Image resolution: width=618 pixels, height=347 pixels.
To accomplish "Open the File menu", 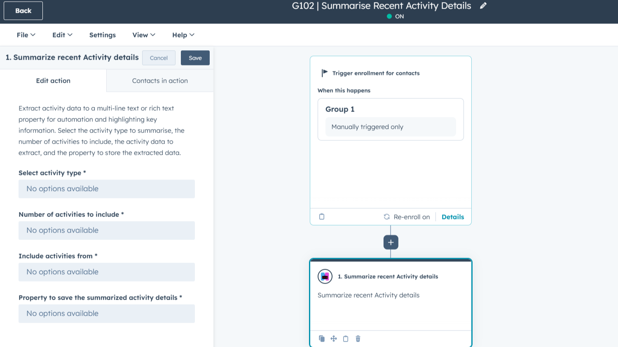I will [26, 35].
